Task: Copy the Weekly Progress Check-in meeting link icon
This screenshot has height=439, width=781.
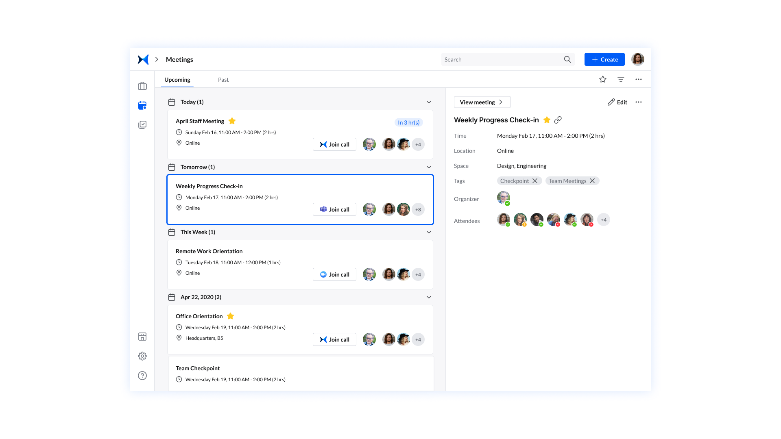Action: point(558,120)
